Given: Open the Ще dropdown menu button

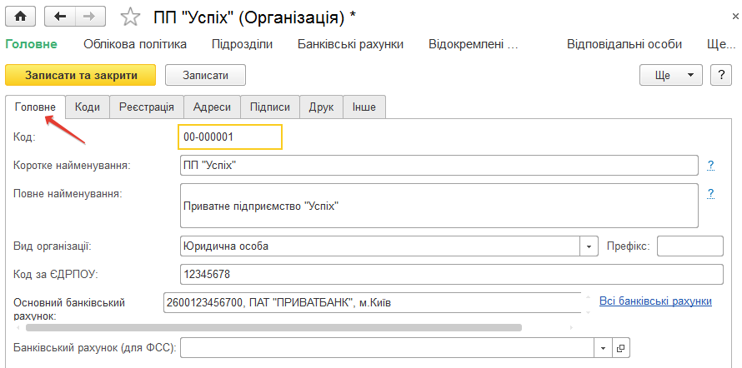Looking at the screenshot, I should tap(671, 75).
